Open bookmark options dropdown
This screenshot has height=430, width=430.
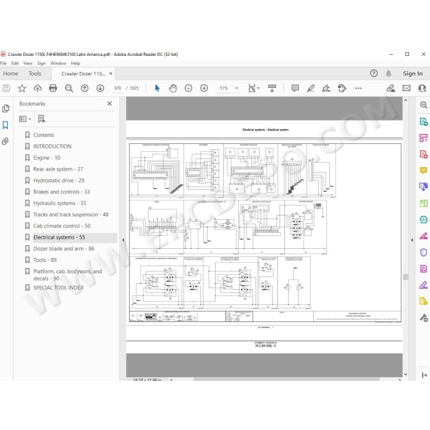click(x=25, y=119)
